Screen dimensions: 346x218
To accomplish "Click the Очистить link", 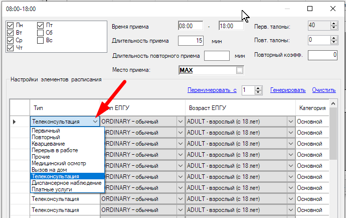I will (x=323, y=90).
